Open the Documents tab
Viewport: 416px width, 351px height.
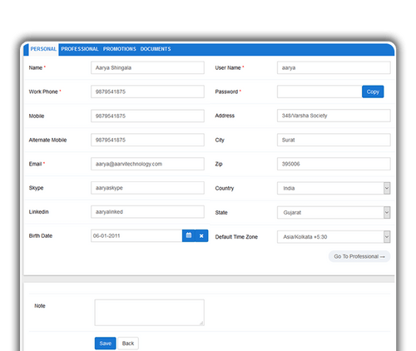[x=156, y=49]
